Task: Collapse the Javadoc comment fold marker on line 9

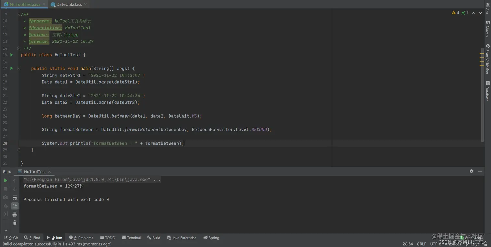Action: (19, 14)
